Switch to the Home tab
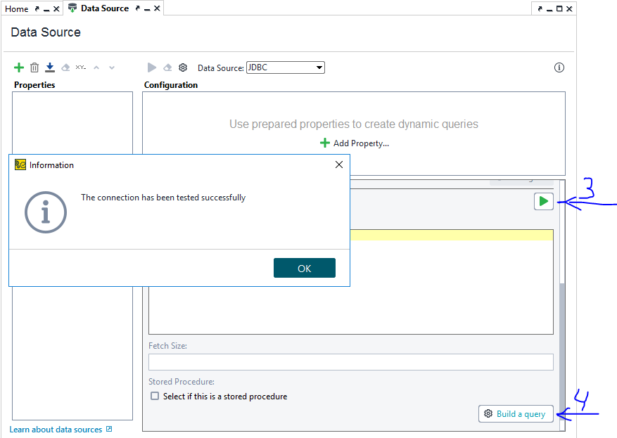 17,9
